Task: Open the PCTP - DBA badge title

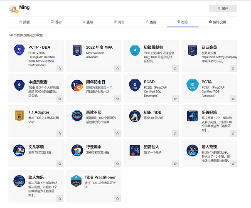Action: click(39, 47)
